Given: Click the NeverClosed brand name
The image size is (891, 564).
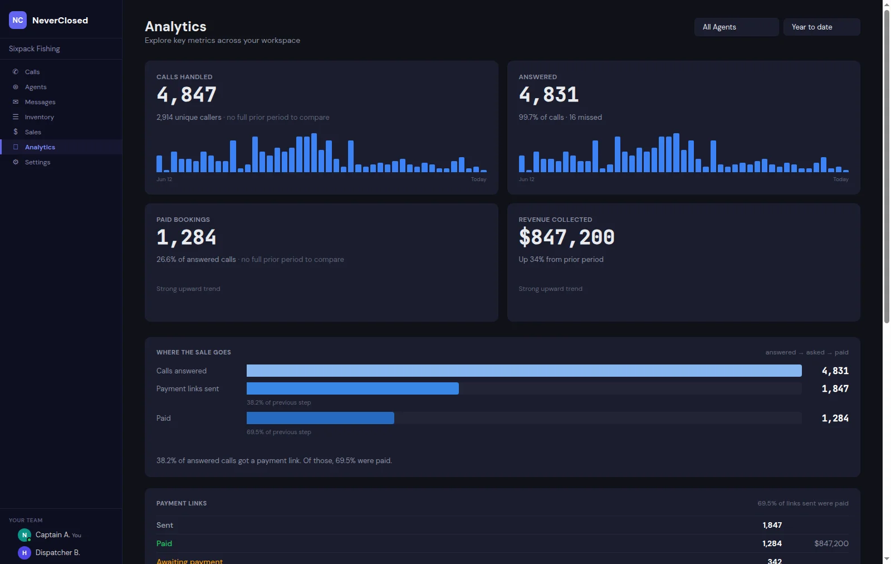Looking at the screenshot, I should [60, 20].
